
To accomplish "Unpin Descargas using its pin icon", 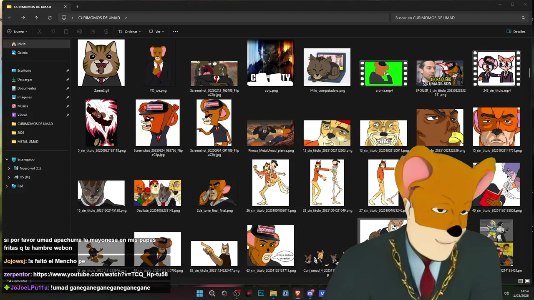I will pos(68,80).
